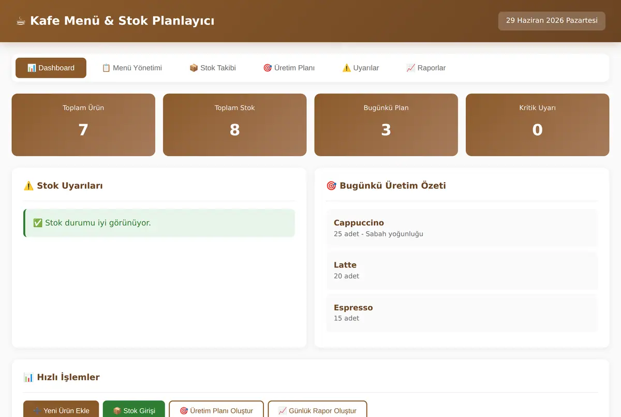The image size is (621, 417).
Task: Click the Yeni Ürün Ekle button
Action: tap(61, 410)
